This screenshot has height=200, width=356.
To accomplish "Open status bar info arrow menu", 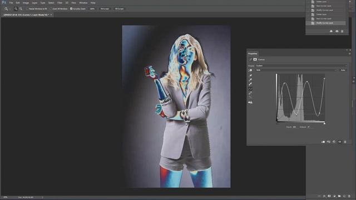I will pos(42,198).
